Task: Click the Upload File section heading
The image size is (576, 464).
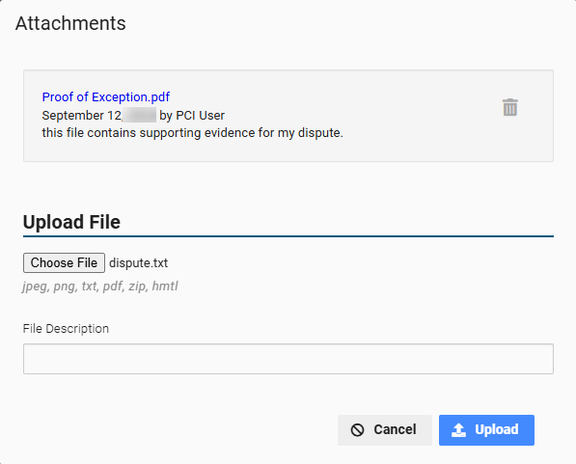Action: (x=71, y=222)
